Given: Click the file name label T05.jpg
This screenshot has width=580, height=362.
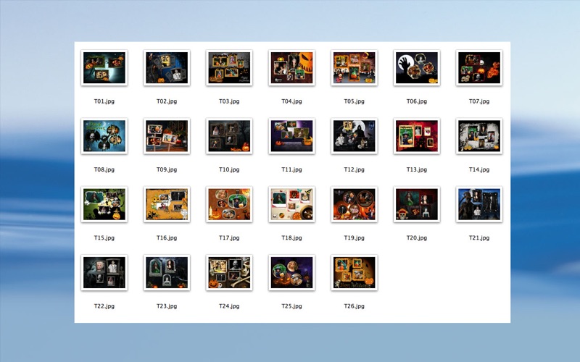Looking at the screenshot, I should [355, 101].
